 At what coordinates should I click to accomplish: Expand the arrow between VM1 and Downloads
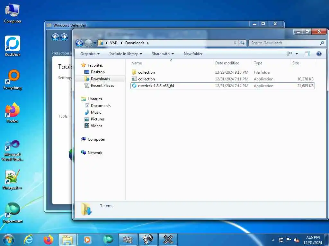point(121,43)
